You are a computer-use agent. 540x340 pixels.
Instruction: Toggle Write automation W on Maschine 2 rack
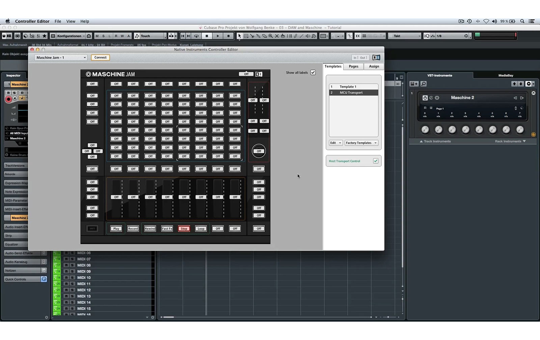431,108
